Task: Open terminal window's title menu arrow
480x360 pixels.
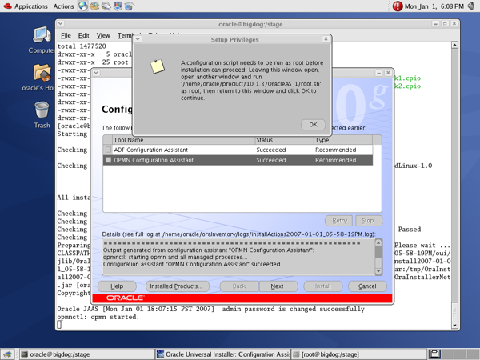Action: point(61,23)
